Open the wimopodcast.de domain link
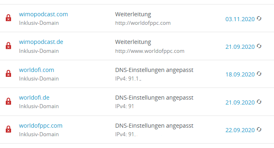274x148 pixels. tap(41, 42)
